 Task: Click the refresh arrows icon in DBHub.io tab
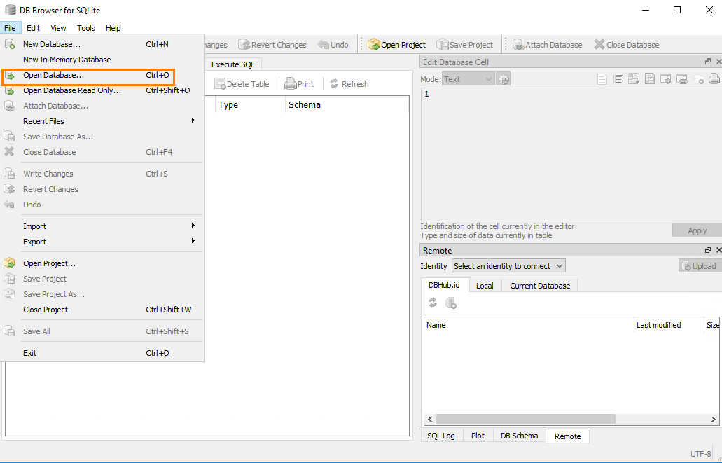click(x=433, y=303)
